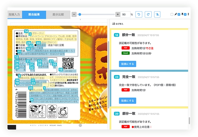The height and width of the screenshot is (137, 198).
Task: Click the 完全一致 heading of card 23
Action: click(129, 77)
